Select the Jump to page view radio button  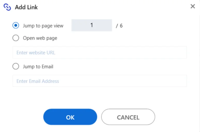tap(16, 25)
